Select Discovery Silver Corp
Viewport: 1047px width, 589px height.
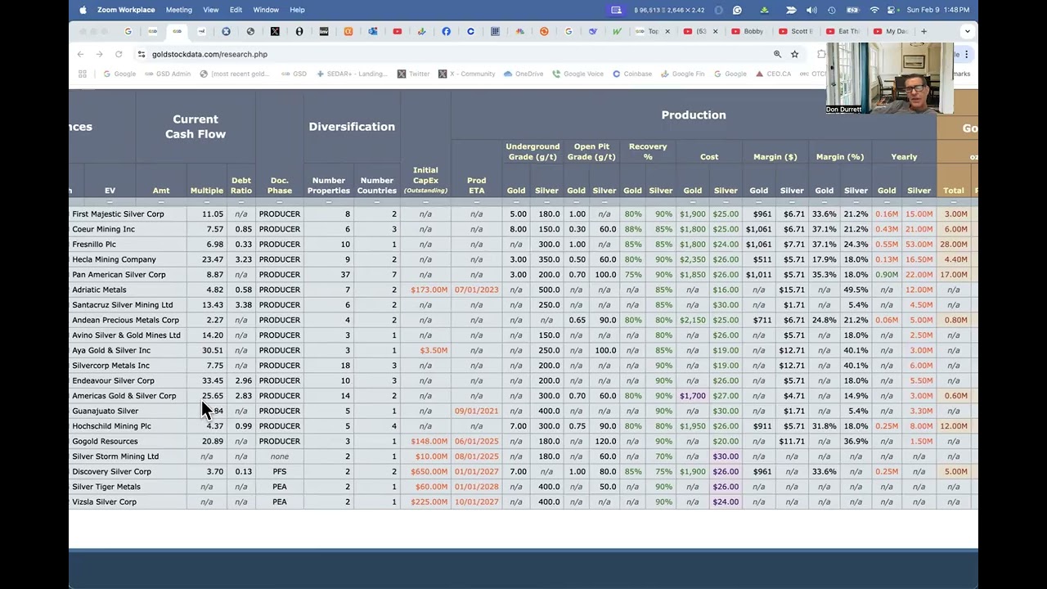click(x=111, y=472)
